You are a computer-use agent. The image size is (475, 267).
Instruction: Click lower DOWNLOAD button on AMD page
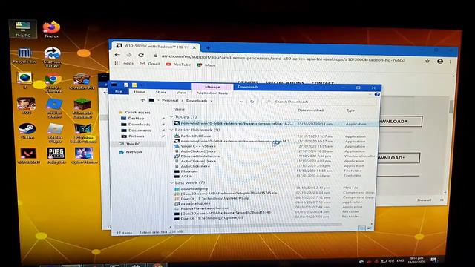(x=398, y=158)
